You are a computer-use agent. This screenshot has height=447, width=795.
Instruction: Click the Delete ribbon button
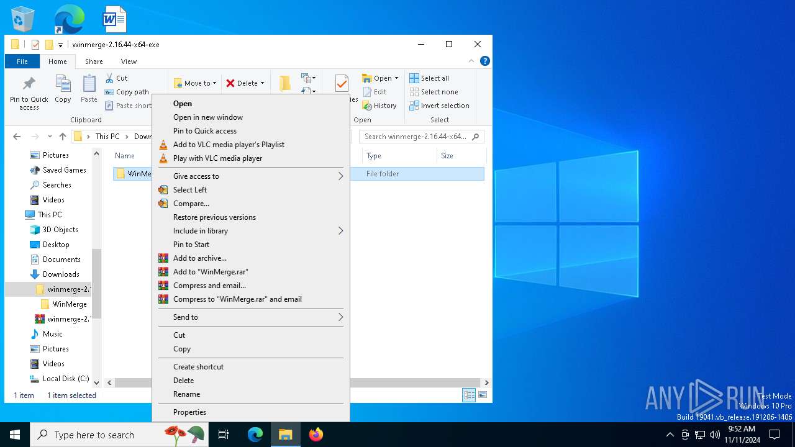pos(242,83)
